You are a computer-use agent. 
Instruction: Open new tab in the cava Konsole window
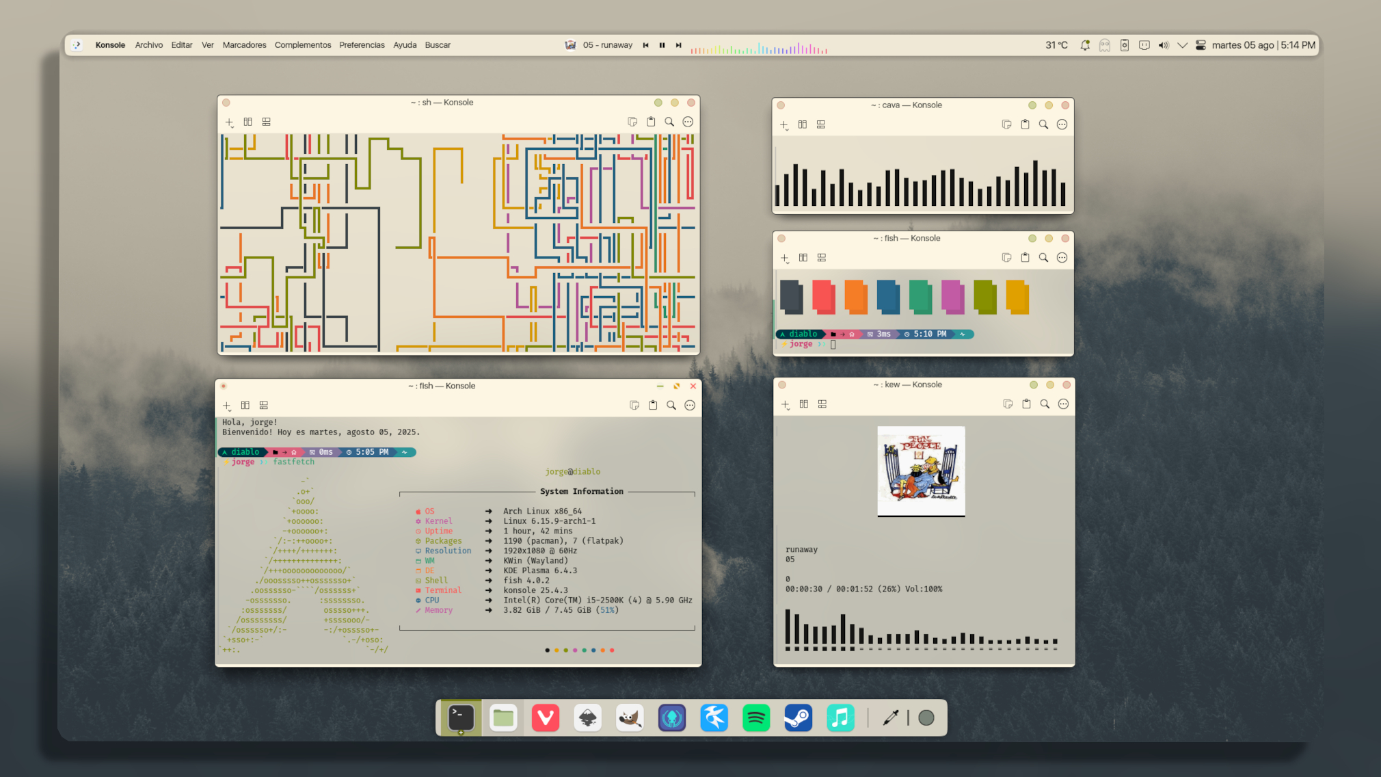[784, 125]
